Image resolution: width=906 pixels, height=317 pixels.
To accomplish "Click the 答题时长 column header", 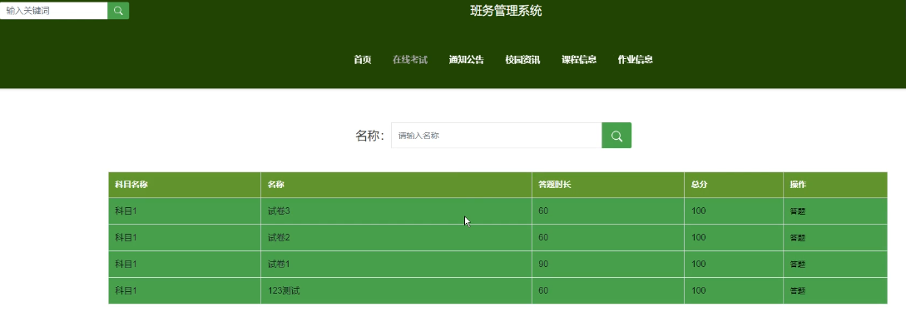I will pyautogui.click(x=608, y=185).
